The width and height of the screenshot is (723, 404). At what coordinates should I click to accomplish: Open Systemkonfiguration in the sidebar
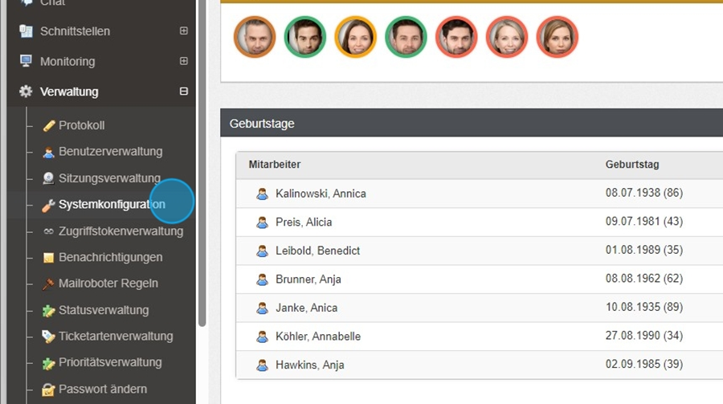coord(112,205)
